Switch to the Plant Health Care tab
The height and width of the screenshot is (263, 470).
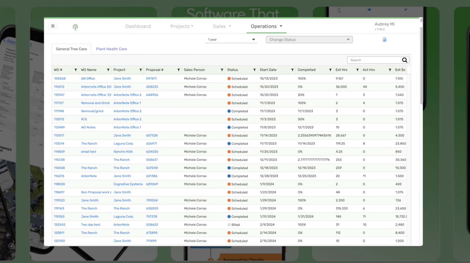click(112, 49)
